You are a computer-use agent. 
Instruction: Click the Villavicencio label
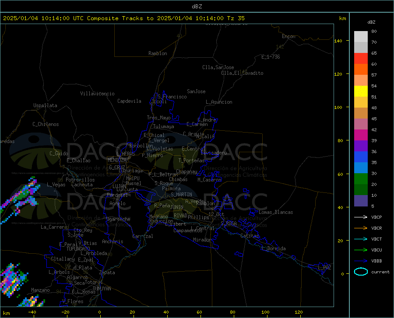pos(97,94)
